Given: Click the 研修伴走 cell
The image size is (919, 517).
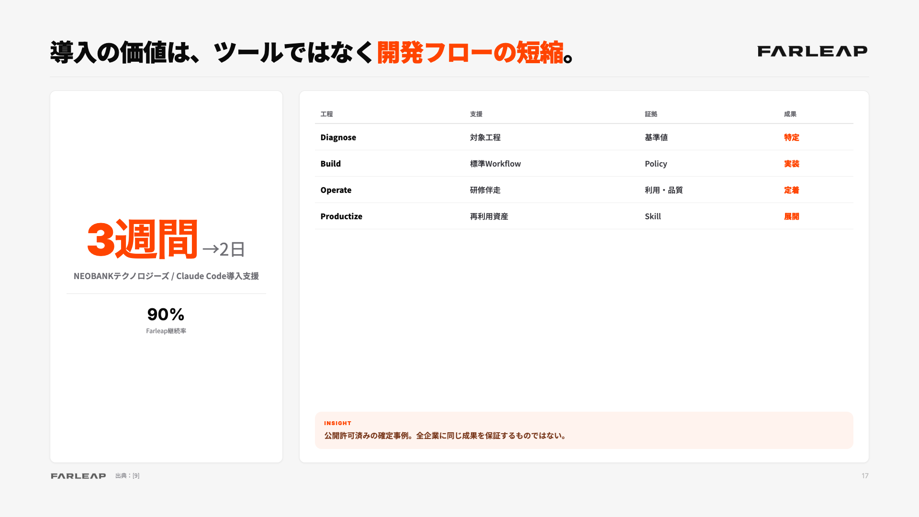Looking at the screenshot, I should pyautogui.click(x=485, y=190).
